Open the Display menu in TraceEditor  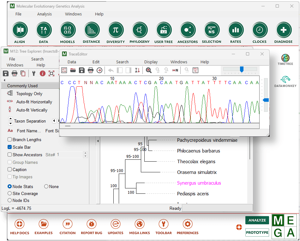(x=151, y=62)
